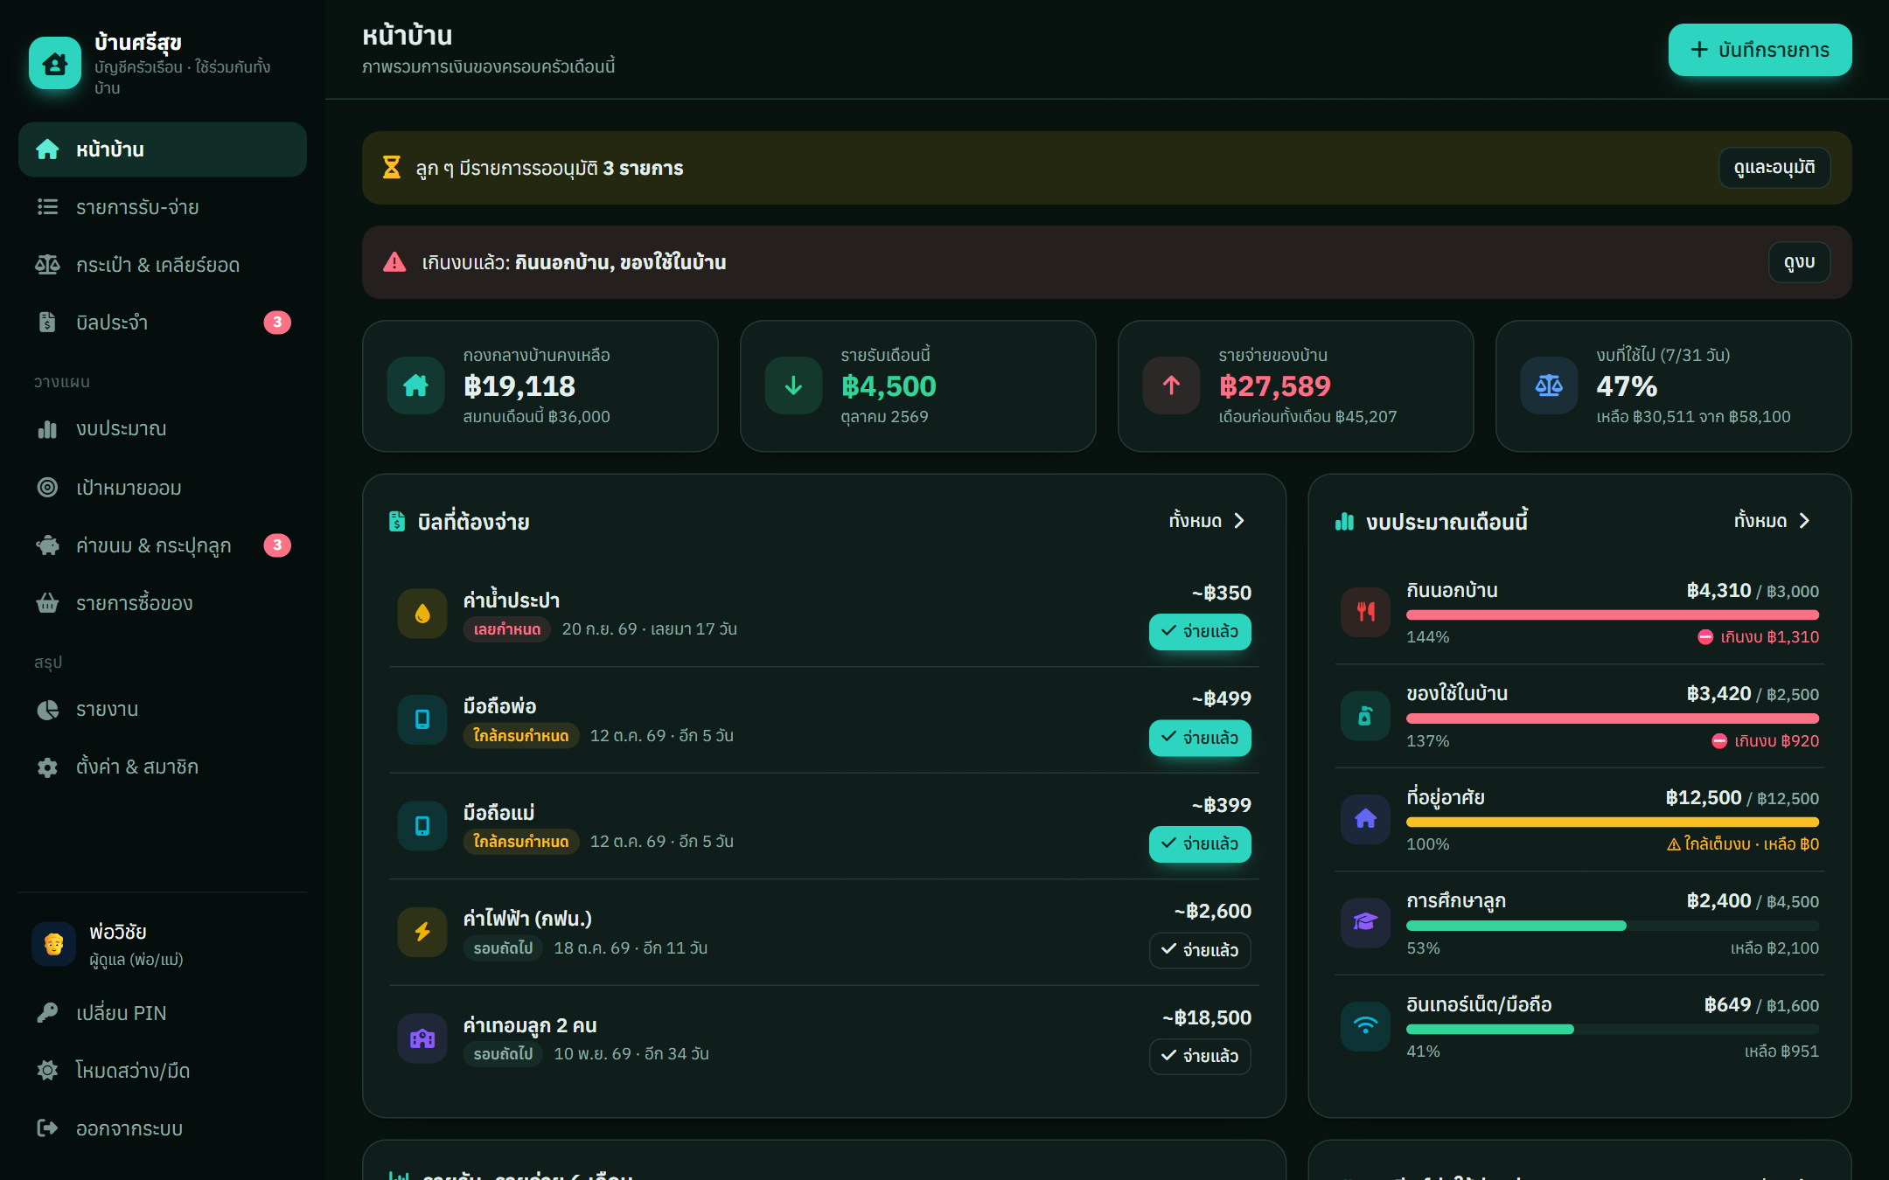Click the บ้านศรีสุข house logo icon

pos(55,63)
